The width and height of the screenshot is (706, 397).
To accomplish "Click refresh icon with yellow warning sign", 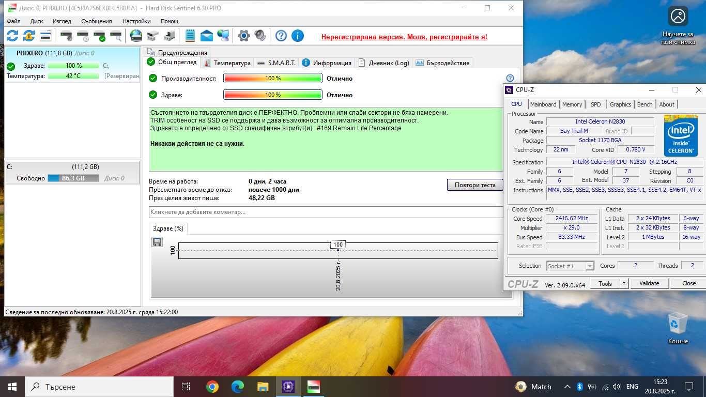I will pyautogui.click(x=29, y=36).
